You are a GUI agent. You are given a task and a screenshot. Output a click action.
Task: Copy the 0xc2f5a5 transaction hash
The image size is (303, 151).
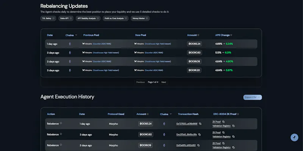pyautogui.click(x=200, y=135)
